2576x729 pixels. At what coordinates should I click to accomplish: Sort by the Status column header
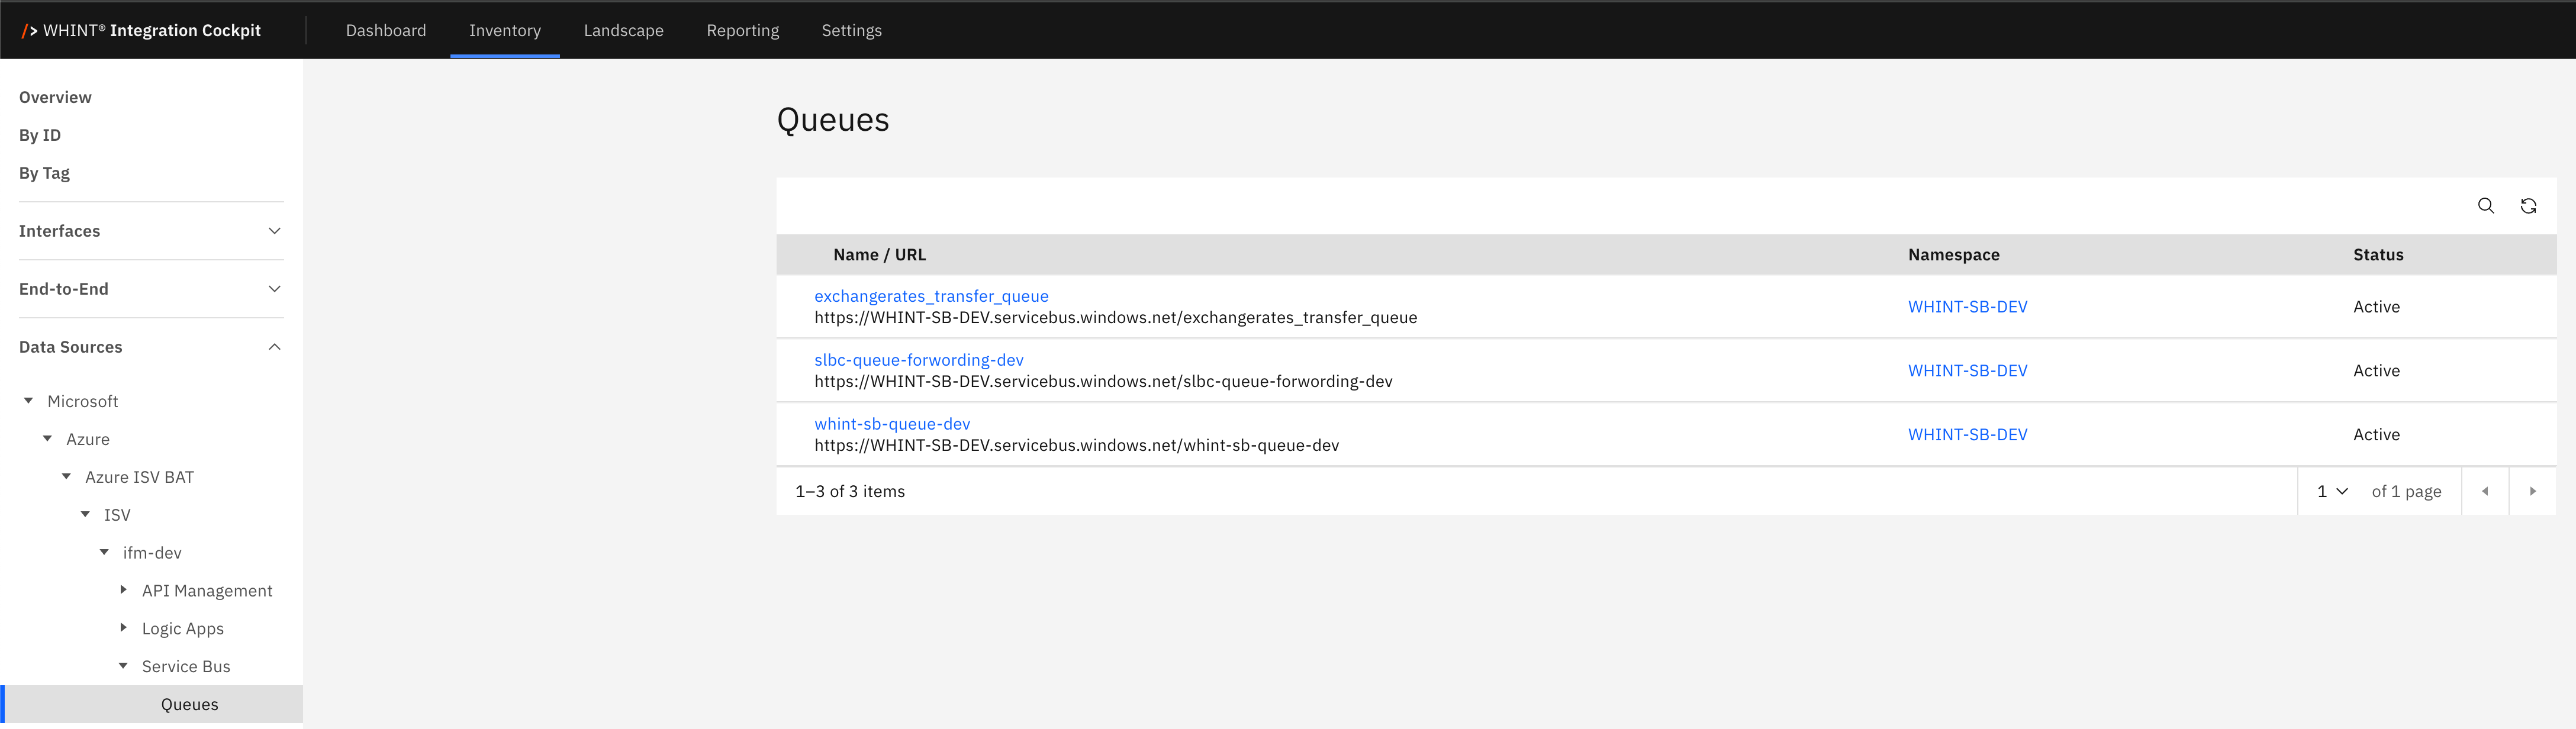tap(2377, 255)
